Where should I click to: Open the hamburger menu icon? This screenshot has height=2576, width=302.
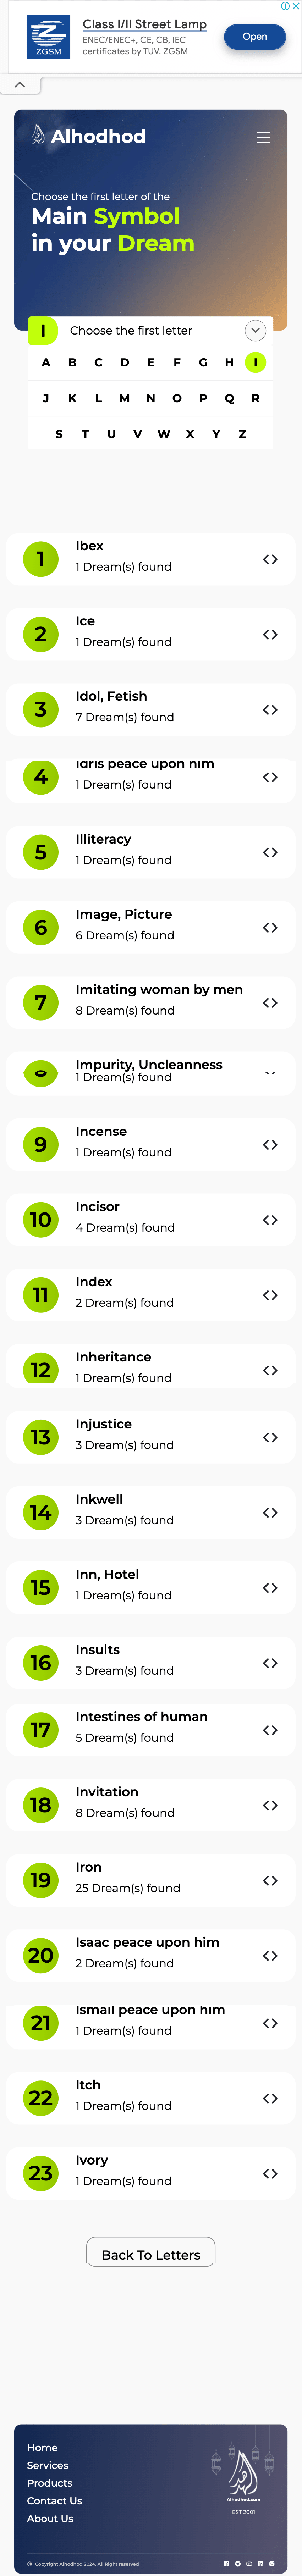click(263, 138)
